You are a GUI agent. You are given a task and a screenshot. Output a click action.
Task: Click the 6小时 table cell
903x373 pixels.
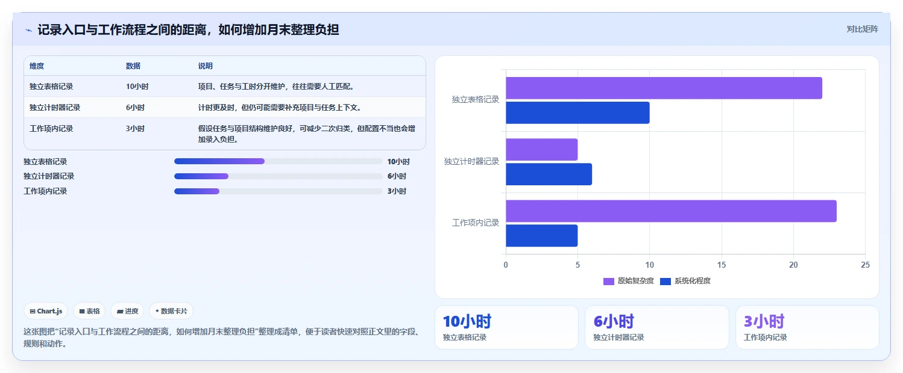click(x=136, y=108)
